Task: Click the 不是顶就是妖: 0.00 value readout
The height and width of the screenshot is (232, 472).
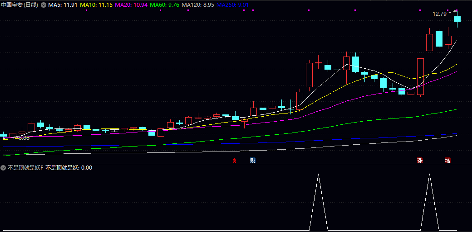Action: click(x=69, y=168)
